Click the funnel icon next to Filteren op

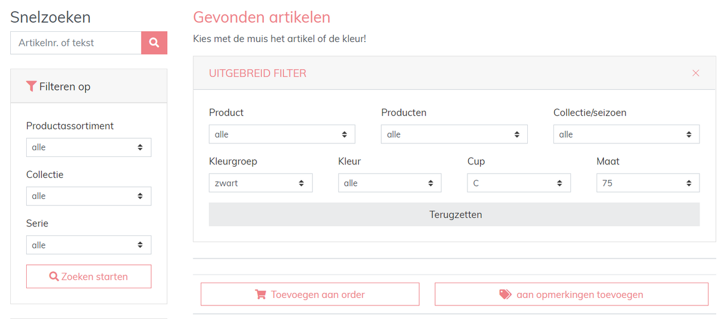[31, 86]
